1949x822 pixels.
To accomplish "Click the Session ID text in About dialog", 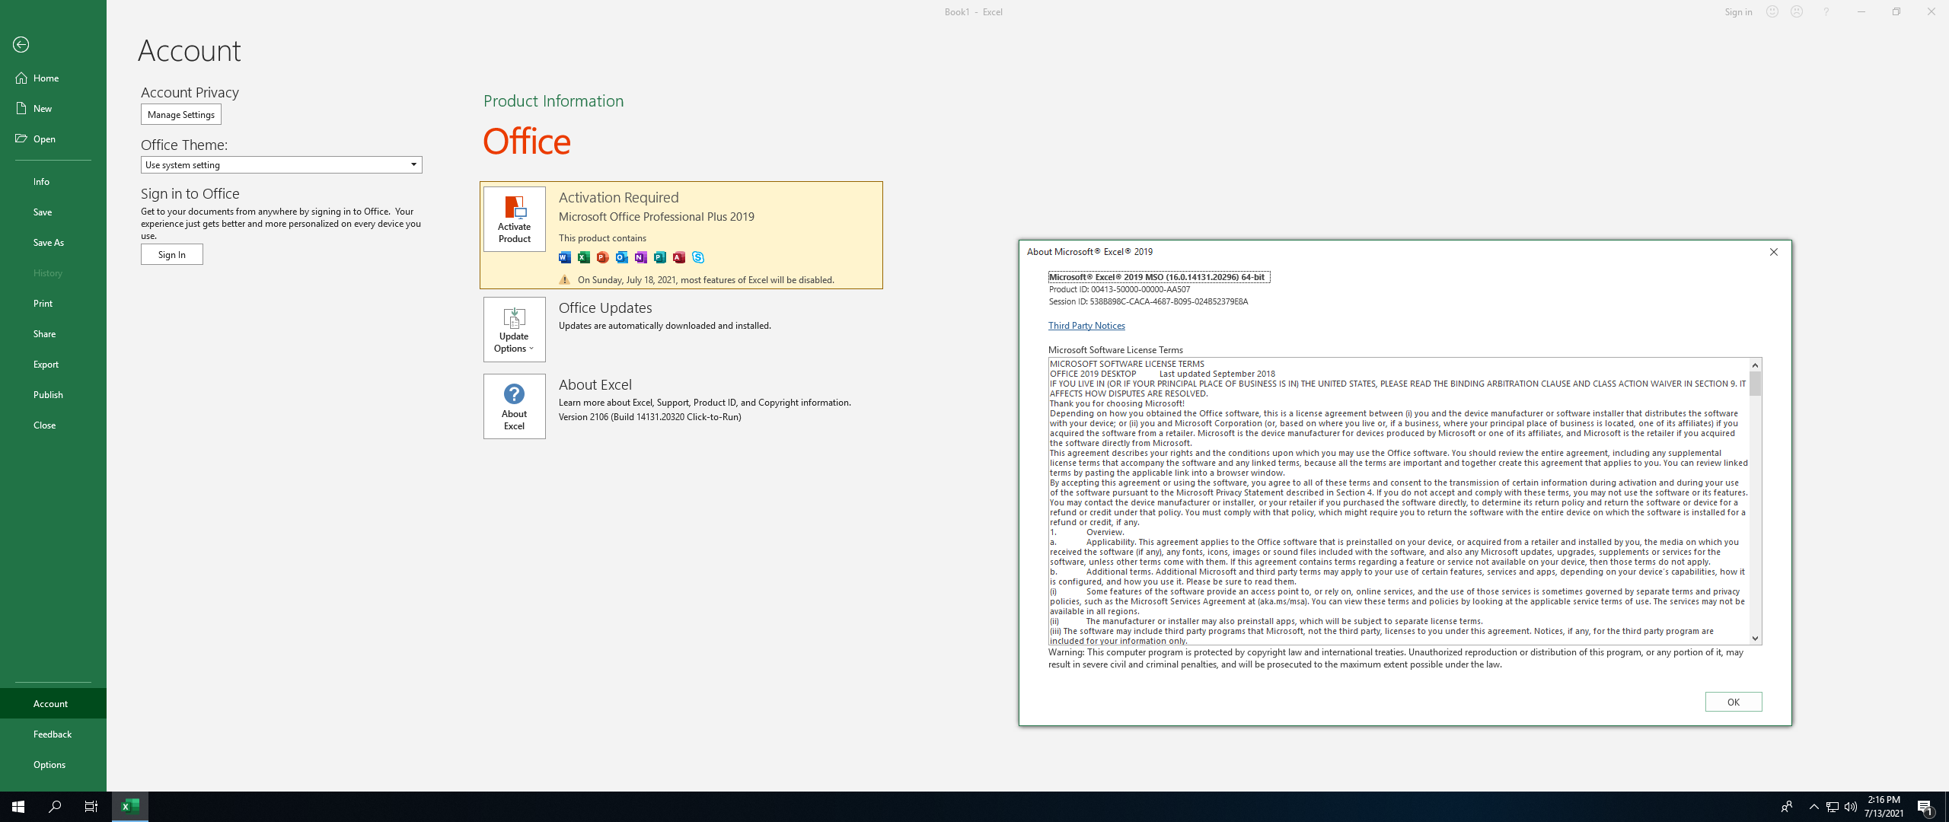I will (x=1148, y=301).
